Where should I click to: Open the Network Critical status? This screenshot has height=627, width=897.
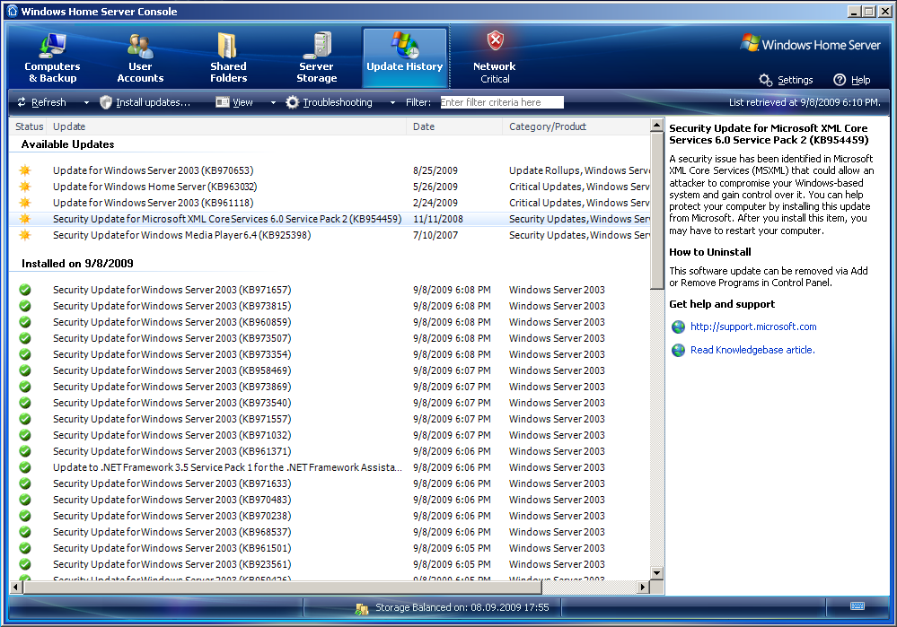click(495, 57)
